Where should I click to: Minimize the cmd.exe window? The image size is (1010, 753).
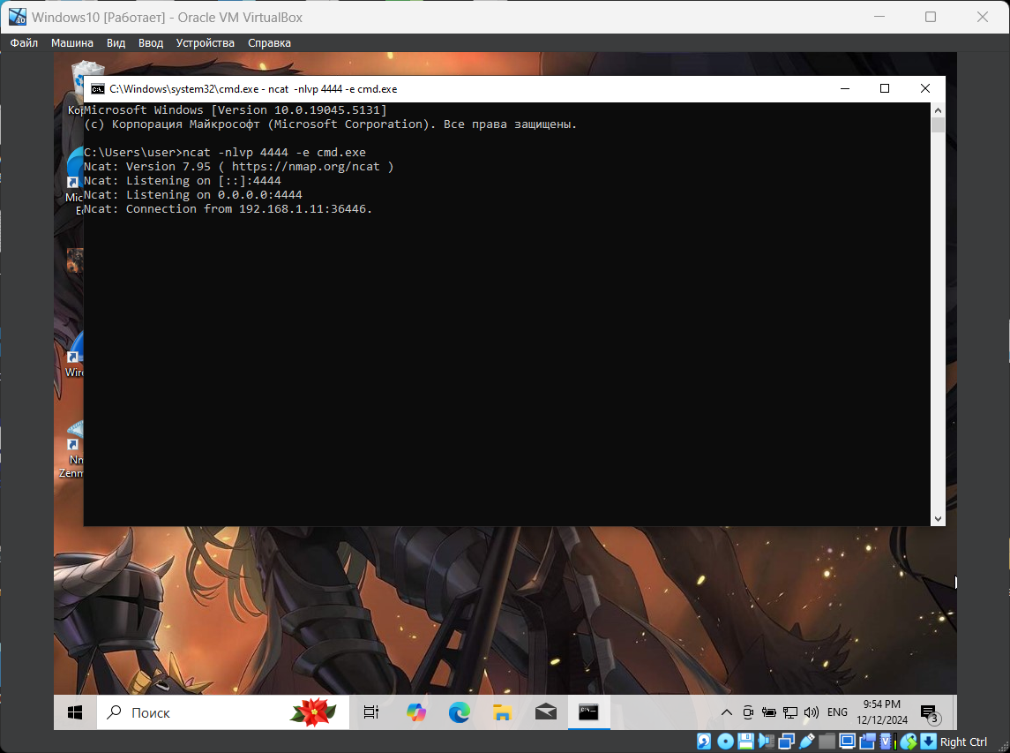coord(845,89)
